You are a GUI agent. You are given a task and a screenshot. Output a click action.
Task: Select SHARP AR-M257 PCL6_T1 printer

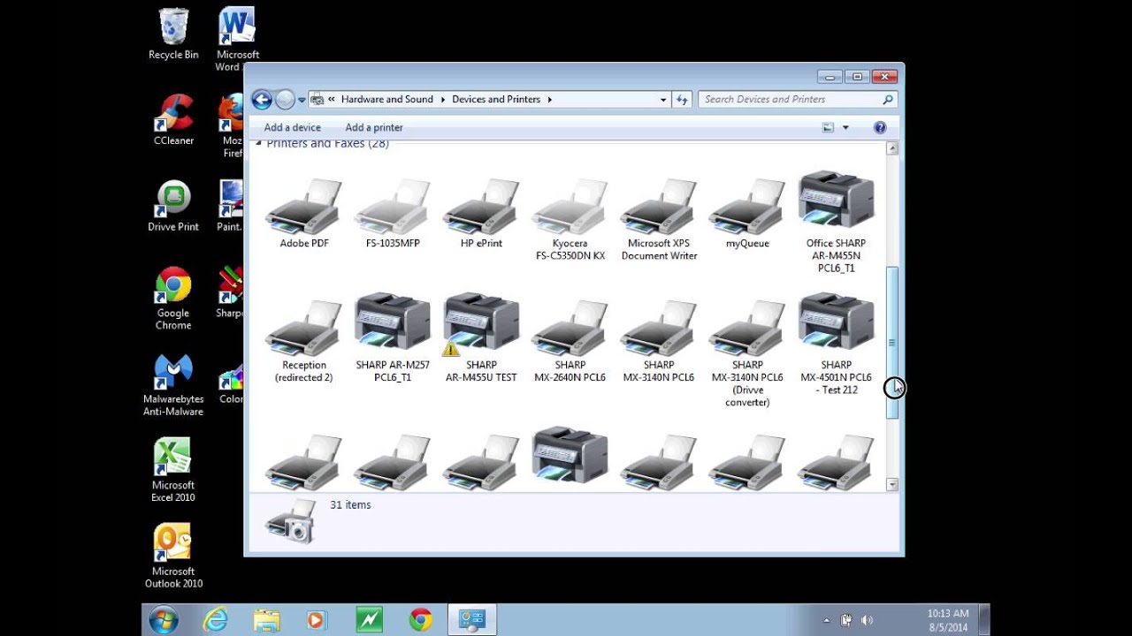[393, 338]
